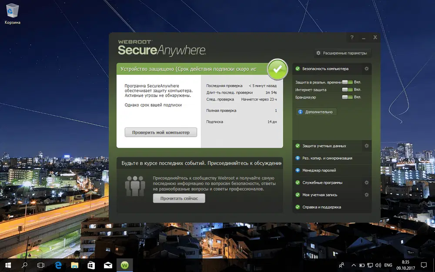The height and width of the screenshot is (272, 435).
Task: Click the green checkmark protection status icon
Action: [x=278, y=70]
